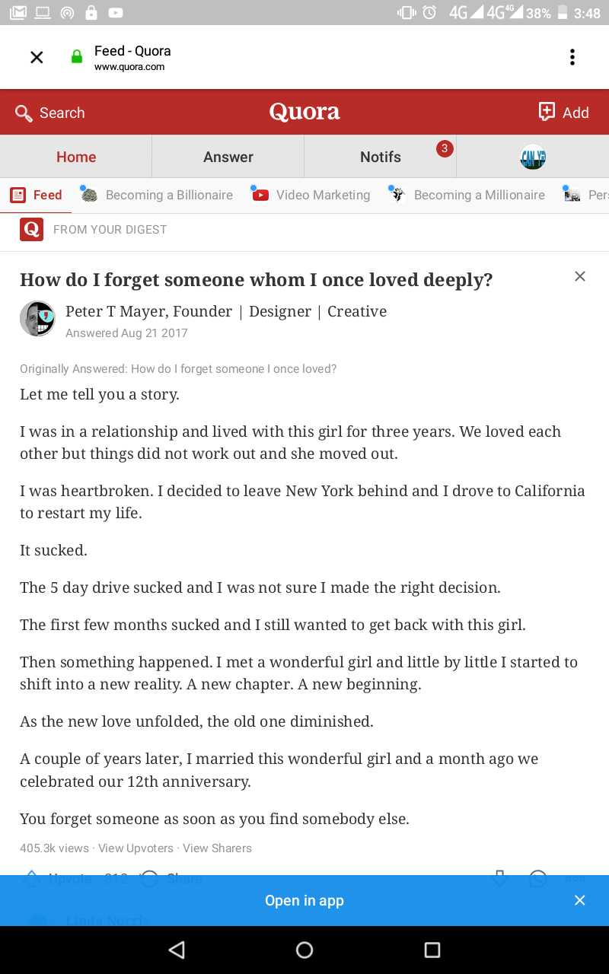Image resolution: width=609 pixels, height=974 pixels.
Task: Open the Notifs tab
Action: coord(381,157)
